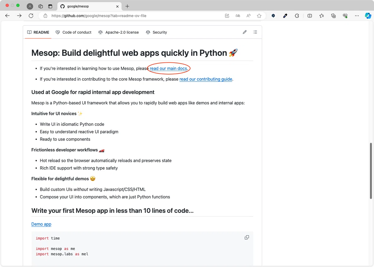The image size is (374, 267).
Task: Open the Workspaces icon
Action: [41, 6]
